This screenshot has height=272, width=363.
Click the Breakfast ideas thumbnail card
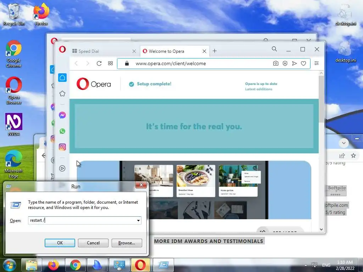point(196,181)
